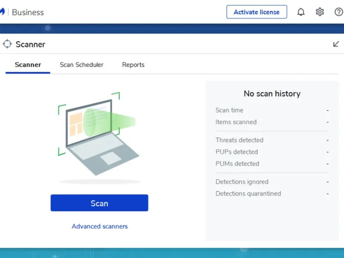The image size is (344, 258).
Task: Select the Scanner tab
Action: click(28, 65)
